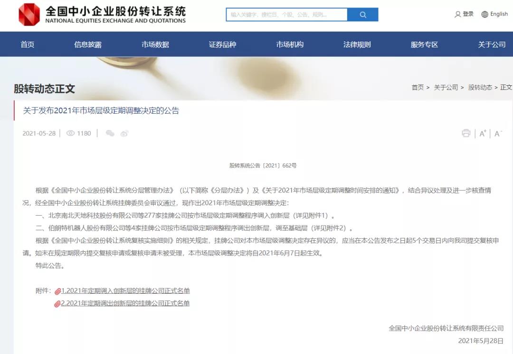Viewport: 513px width, 354px height.
Task: Open attachment 2021年定期调出创新层的挂牌公司正式名单
Action: coord(126,303)
